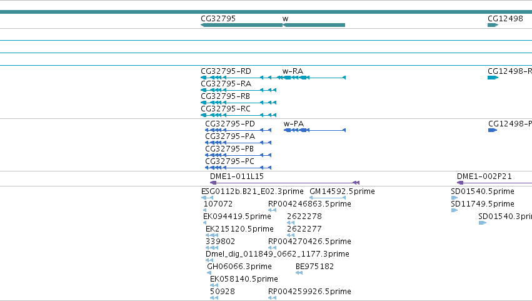Select the 339802 feature label
Viewport: 532px width, 301px height.
click(x=220, y=242)
